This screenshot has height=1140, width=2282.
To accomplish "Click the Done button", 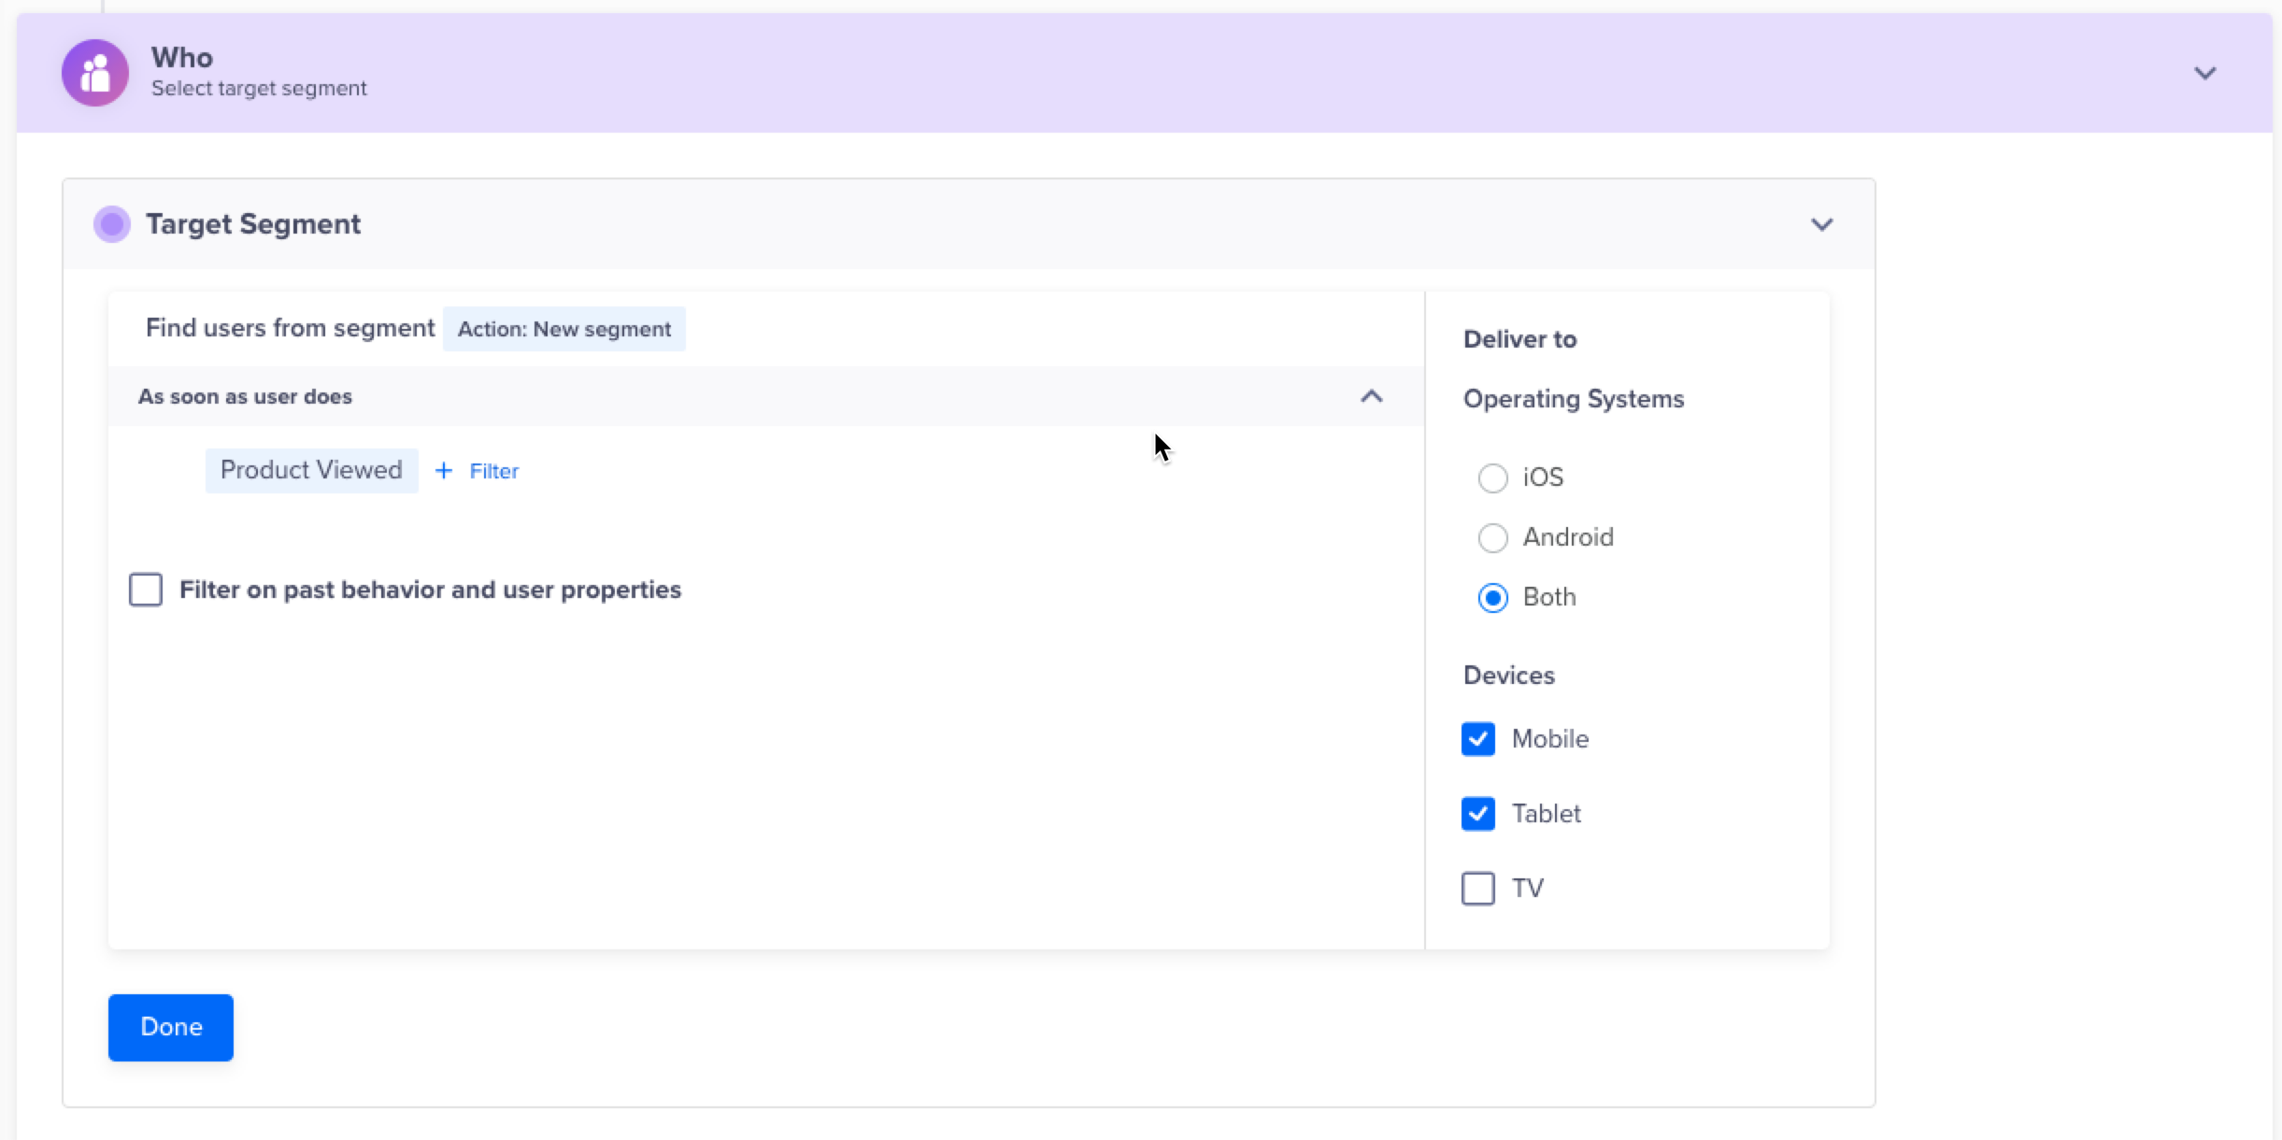I will (170, 1026).
